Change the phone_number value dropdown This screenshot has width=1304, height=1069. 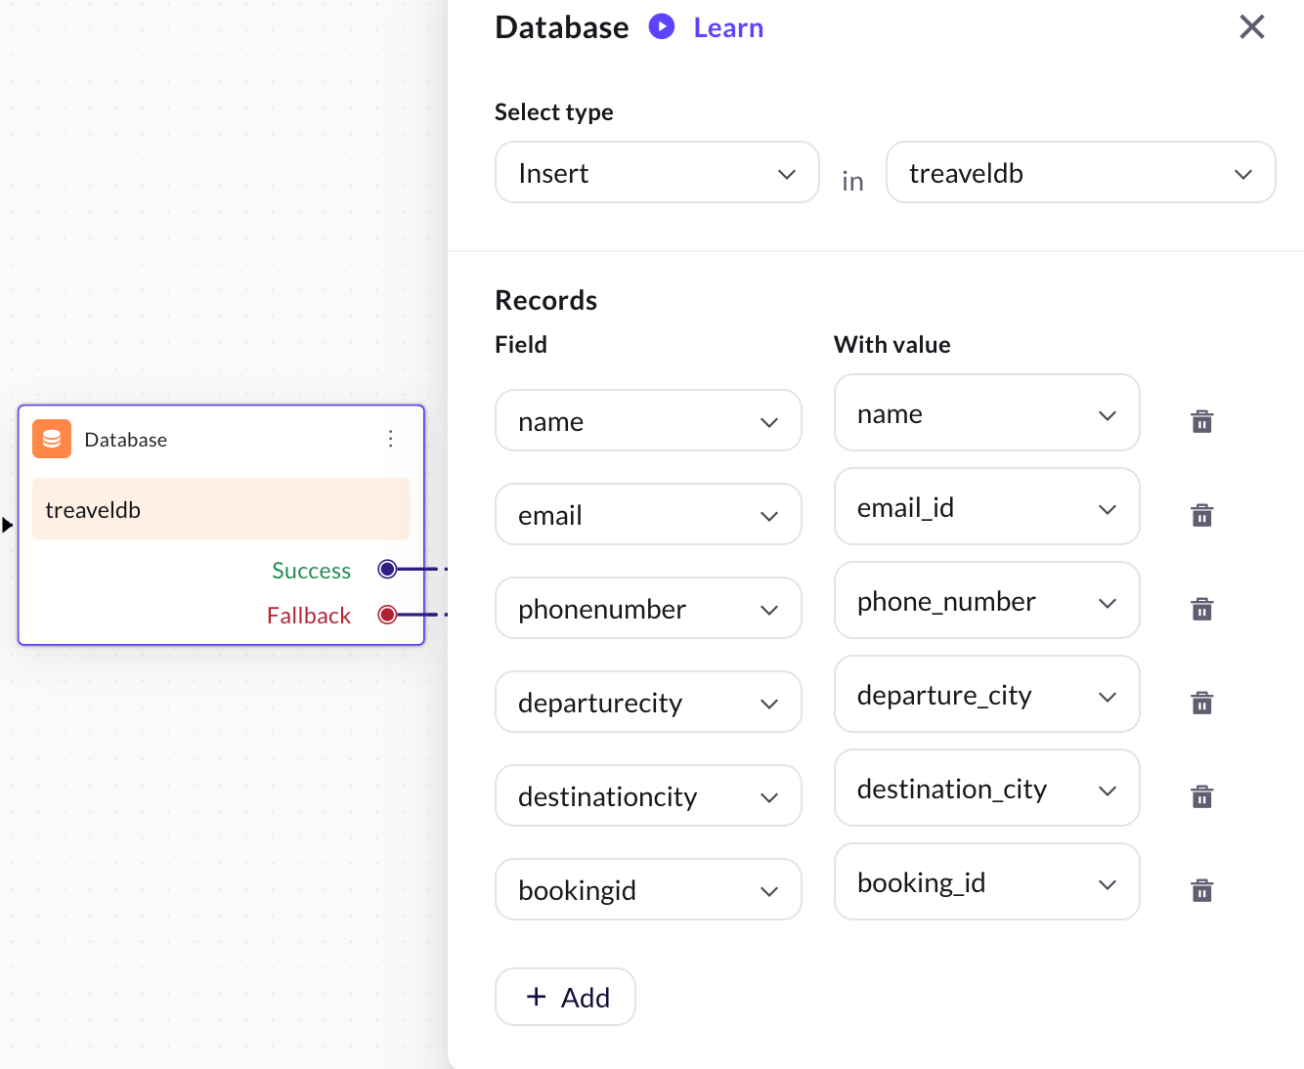click(x=985, y=601)
